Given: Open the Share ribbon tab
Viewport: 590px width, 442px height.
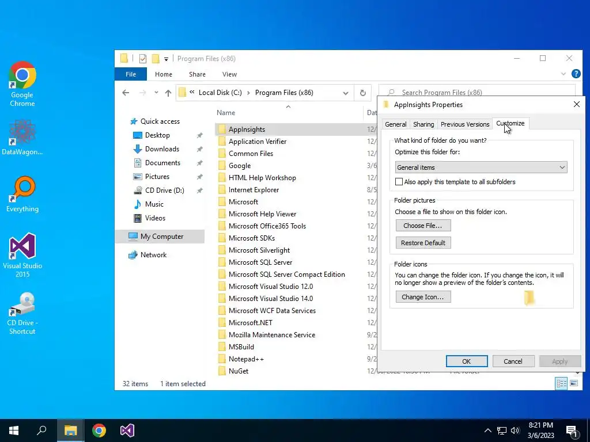Looking at the screenshot, I should pyautogui.click(x=197, y=74).
